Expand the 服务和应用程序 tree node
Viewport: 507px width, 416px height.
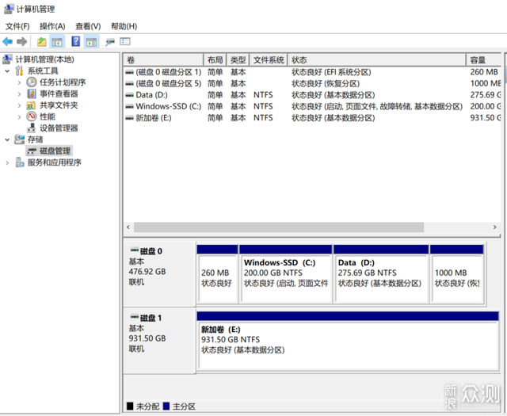pyautogui.click(x=7, y=162)
